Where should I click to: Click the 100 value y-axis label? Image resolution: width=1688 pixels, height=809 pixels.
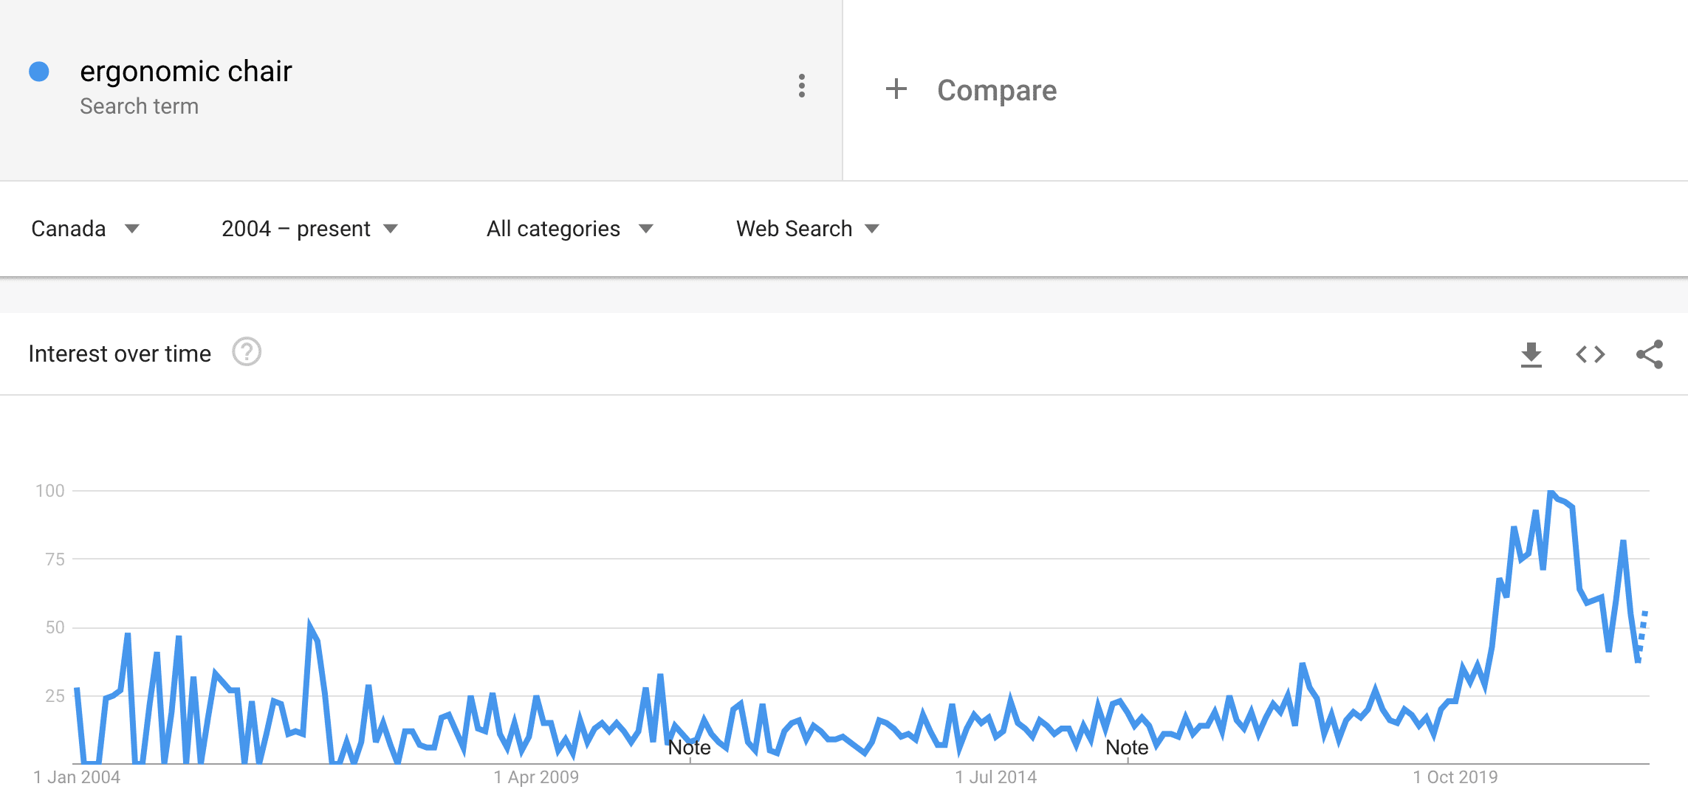tap(50, 491)
